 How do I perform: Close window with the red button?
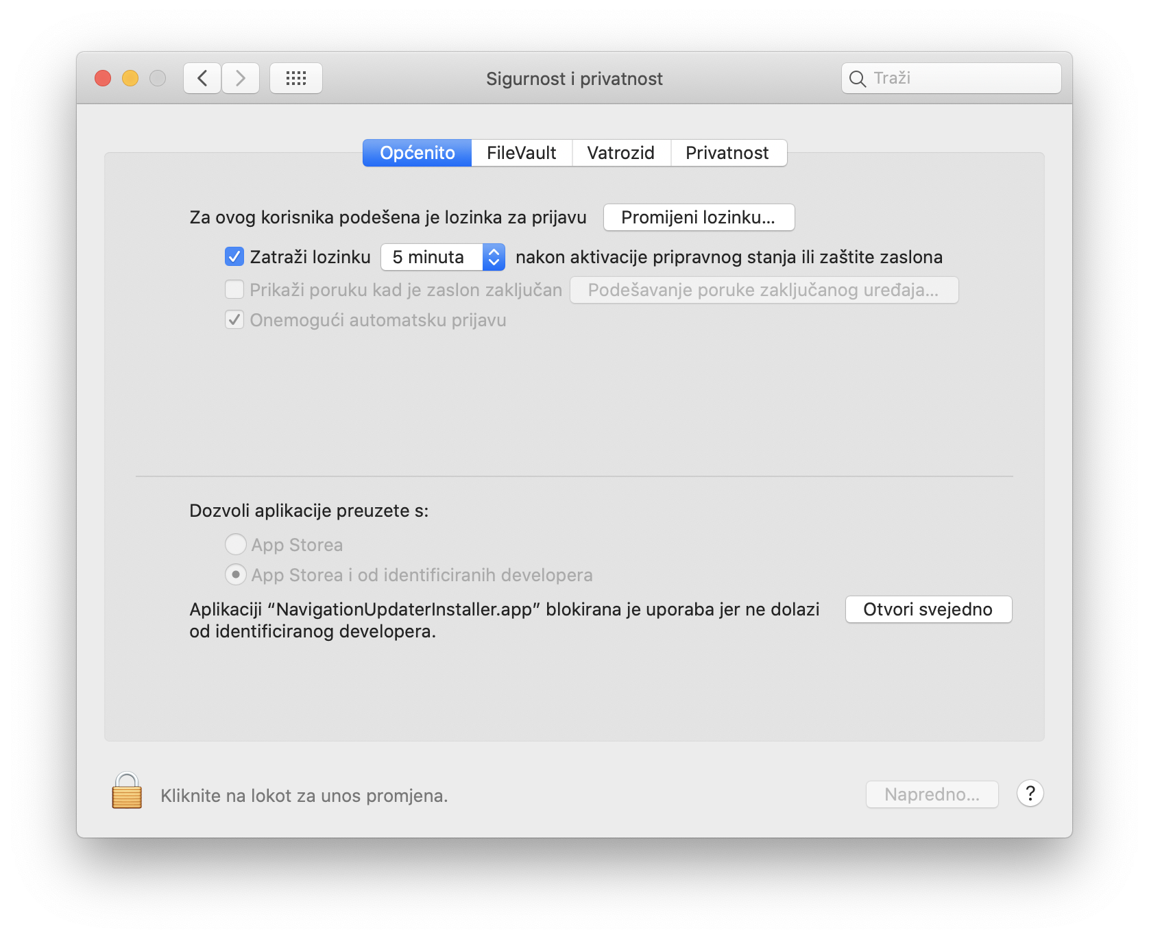coord(103,78)
